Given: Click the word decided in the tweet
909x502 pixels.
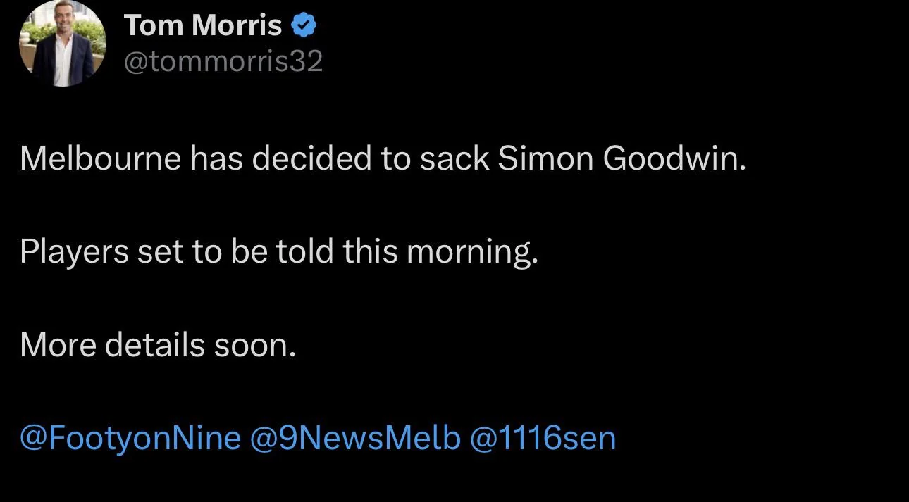Looking at the screenshot, I should click(x=313, y=159).
